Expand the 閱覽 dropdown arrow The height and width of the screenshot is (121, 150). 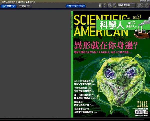point(13,6)
